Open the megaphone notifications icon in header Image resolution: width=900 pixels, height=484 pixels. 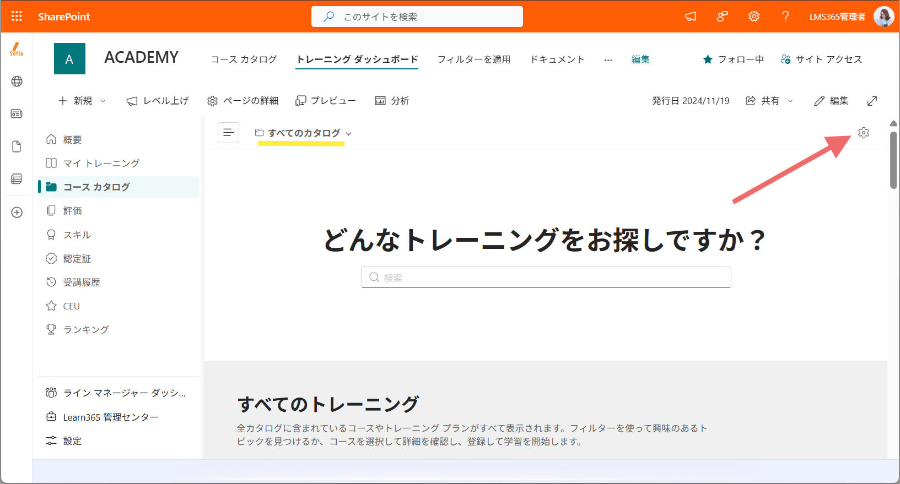pyautogui.click(x=691, y=17)
